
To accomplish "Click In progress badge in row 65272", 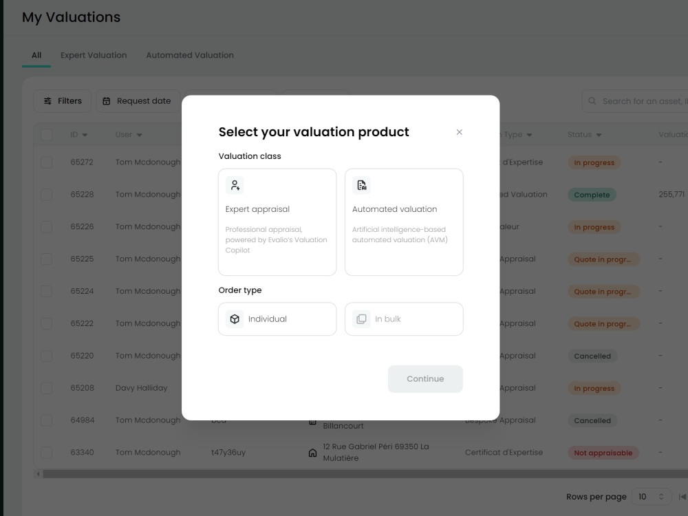I will point(594,163).
